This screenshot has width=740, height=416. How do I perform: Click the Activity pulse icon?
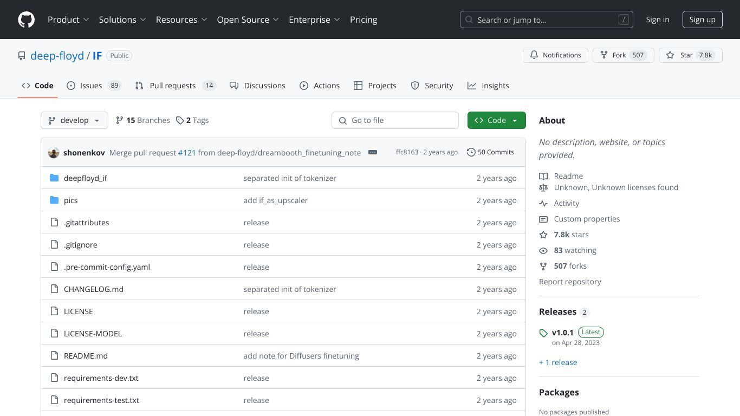[543, 203]
